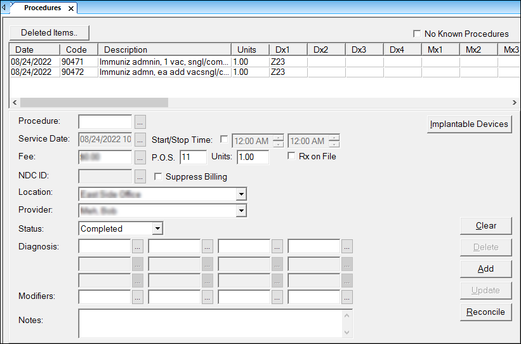Screen dimensions: 521x344
Task: Click the start time spinner control
Action: [278, 141]
